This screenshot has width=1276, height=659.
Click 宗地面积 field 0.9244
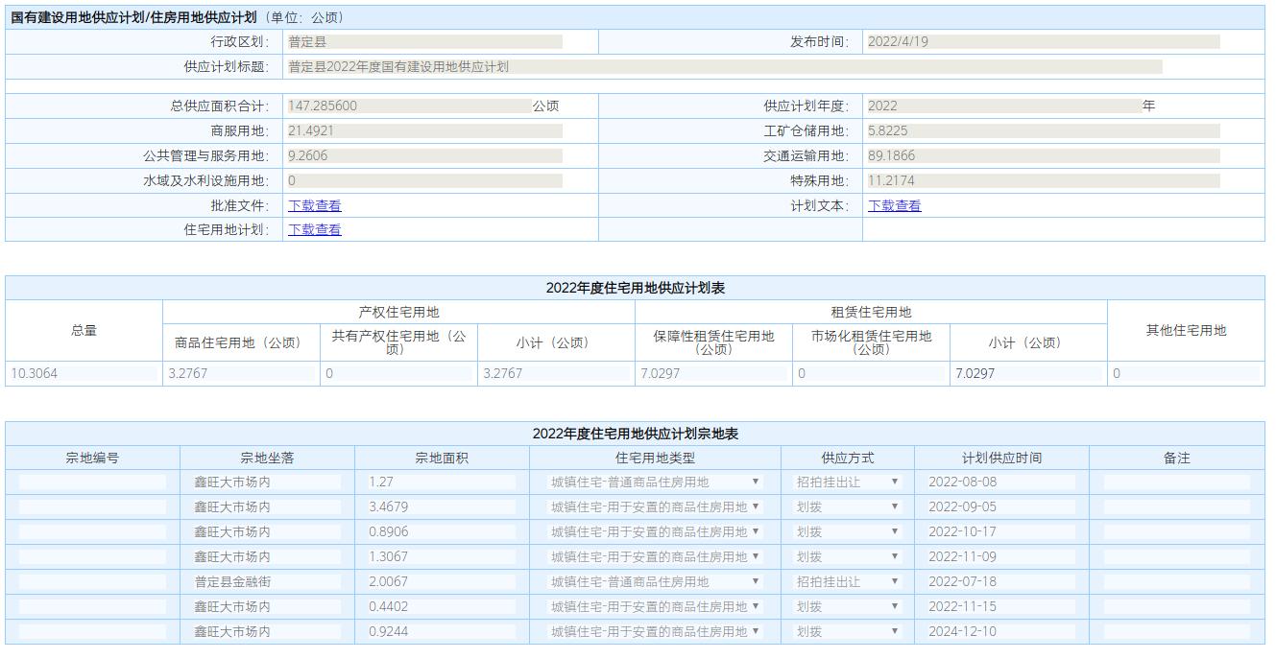(x=442, y=631)
